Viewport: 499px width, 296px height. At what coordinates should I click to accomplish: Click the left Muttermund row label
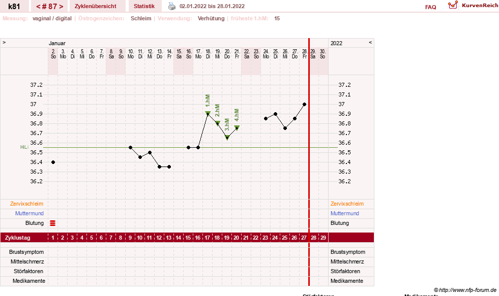pyautogui.click(x=30, y=213)
